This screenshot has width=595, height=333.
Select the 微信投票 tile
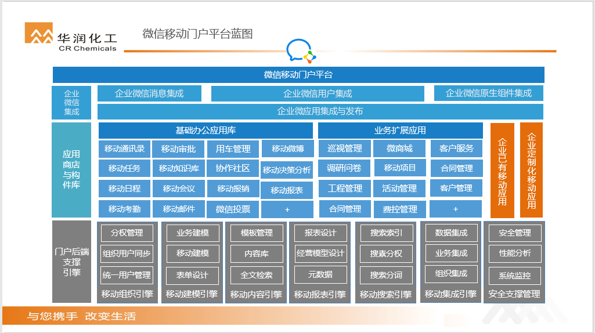pyautogui.click(x=233, y=209)
